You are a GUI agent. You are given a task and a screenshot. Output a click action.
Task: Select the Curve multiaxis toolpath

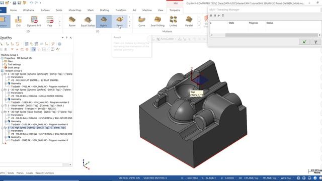(x=142, y=21)
